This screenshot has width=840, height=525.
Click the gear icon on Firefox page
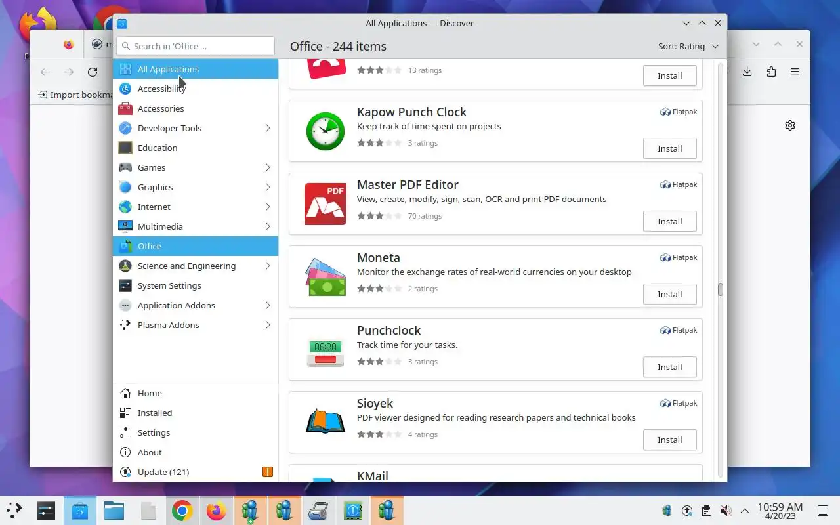(x=790, y=125)
